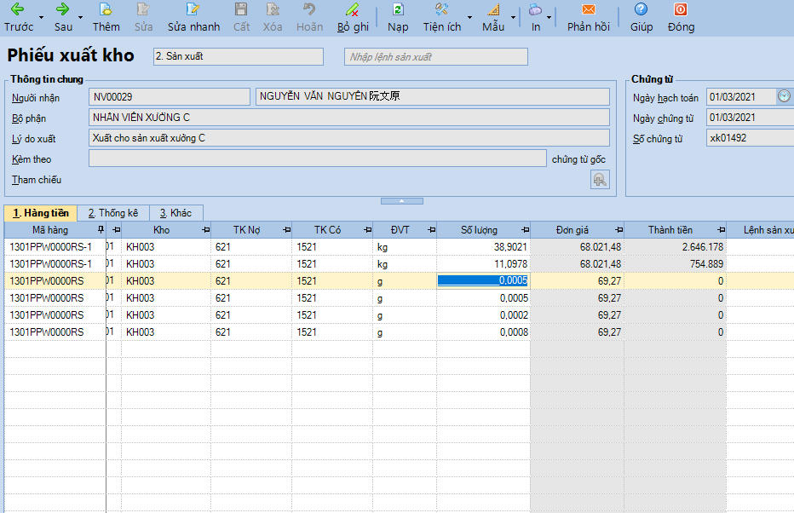This screenshot has width=794, height=513.
Task: Pin the Mã hàng column
Action: pos(101,229)
